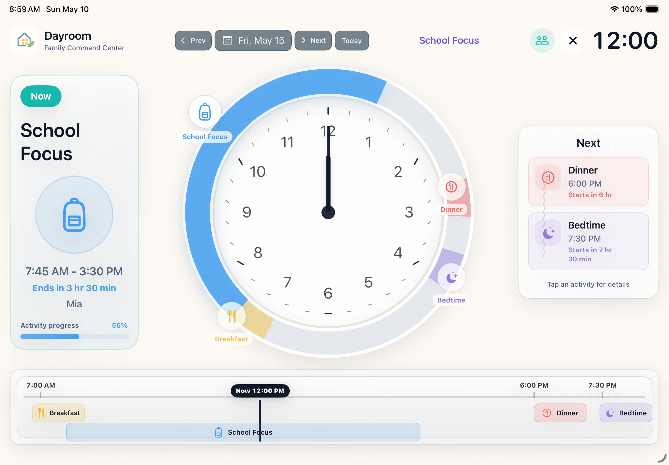Image resolution: width=669 pixels, height=465 pixels.
Task: Open the date picker showing Fri, May 15
Action: coord(253,41)
